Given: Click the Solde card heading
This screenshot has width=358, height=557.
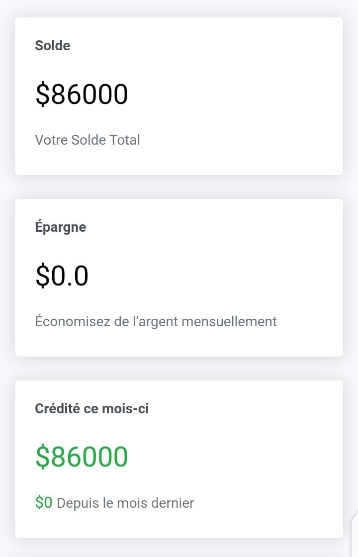Looking at the screenshot, I should click(53, 46).
